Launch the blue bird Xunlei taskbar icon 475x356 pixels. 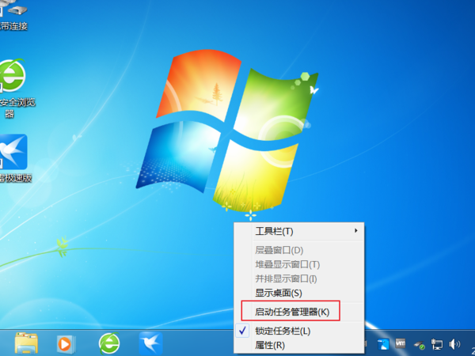point(151,343)
